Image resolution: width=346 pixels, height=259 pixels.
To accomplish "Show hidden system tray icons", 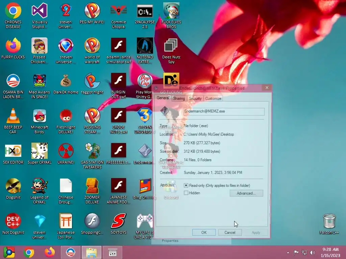I will pos(288,253).
